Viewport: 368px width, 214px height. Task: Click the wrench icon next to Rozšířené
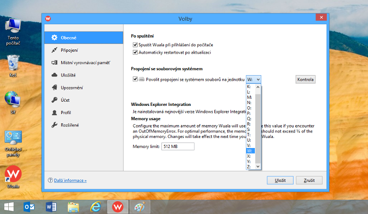pos(54,125)
